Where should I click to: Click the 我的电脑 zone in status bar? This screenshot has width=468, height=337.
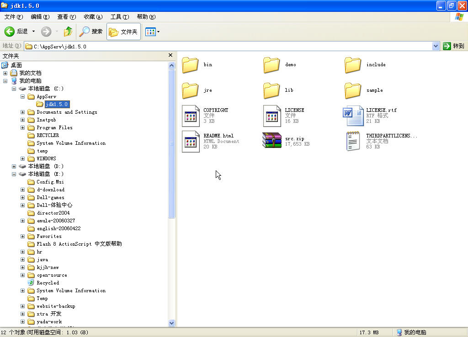coord(411,332)
